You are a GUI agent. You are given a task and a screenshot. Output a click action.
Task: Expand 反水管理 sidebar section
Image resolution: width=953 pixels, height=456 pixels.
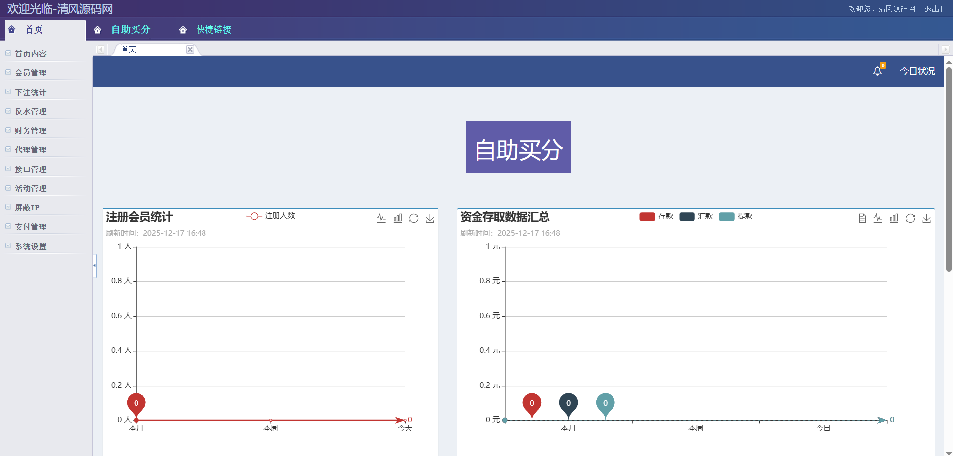(31, 111)
